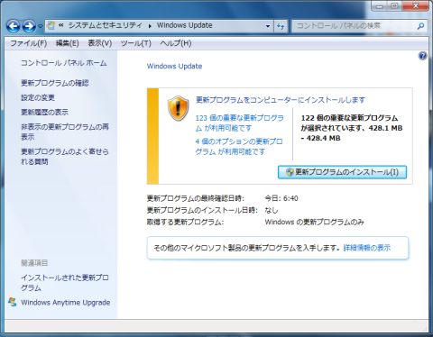Click the 詳細情報の表示 link

point(367,248)
